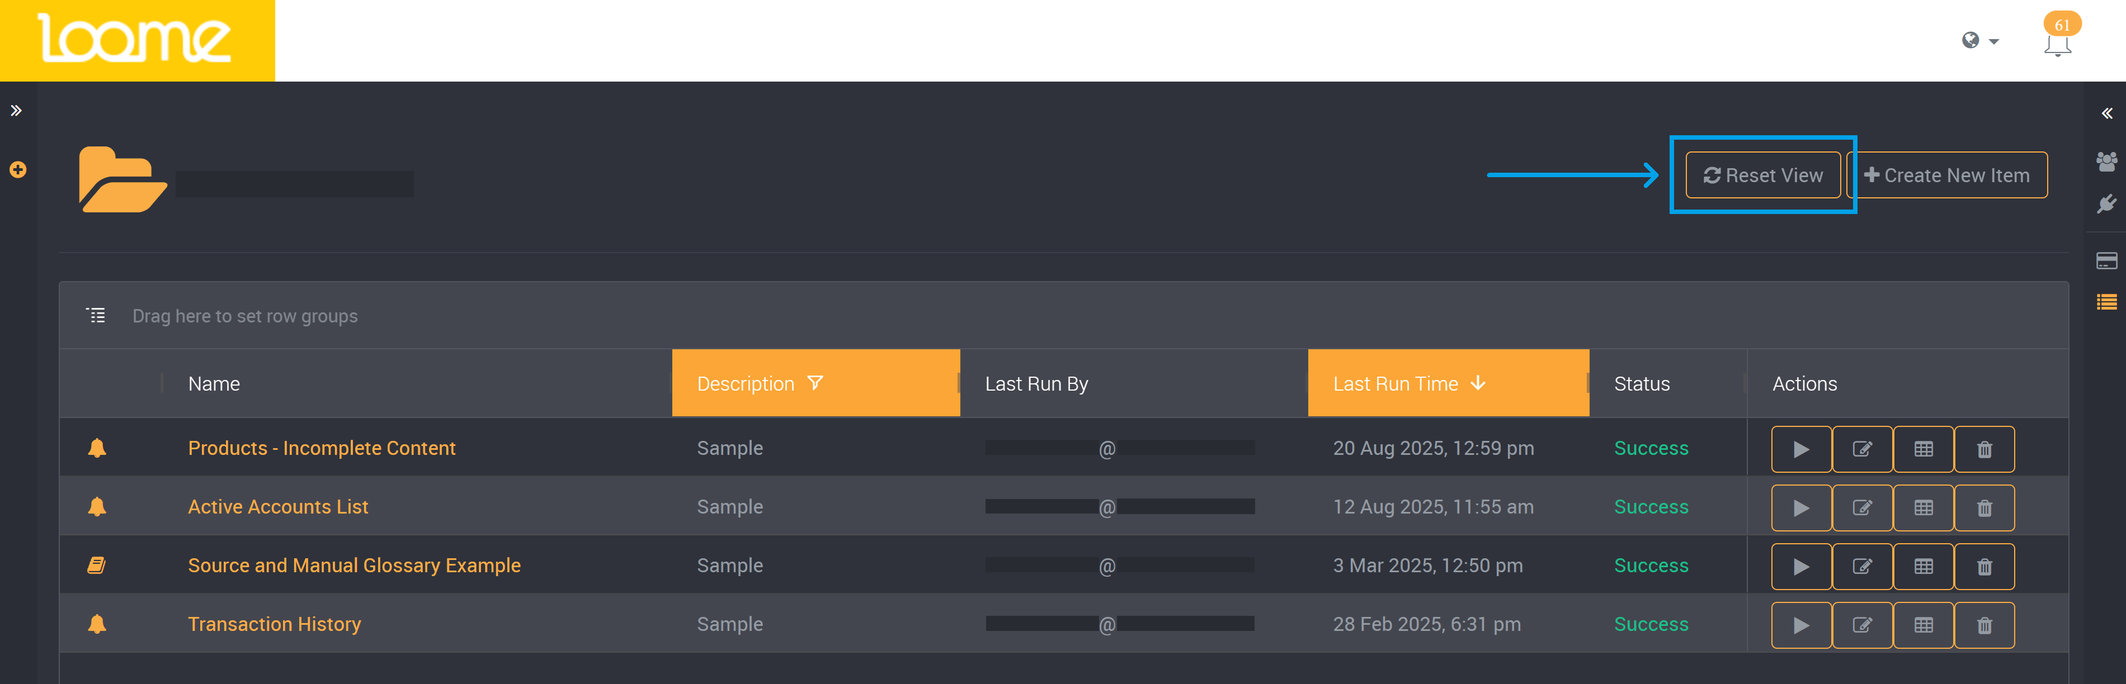Click the notifications bell with 61 badge
This screenshot has height=684, width=2126.
click(2057, 44)
